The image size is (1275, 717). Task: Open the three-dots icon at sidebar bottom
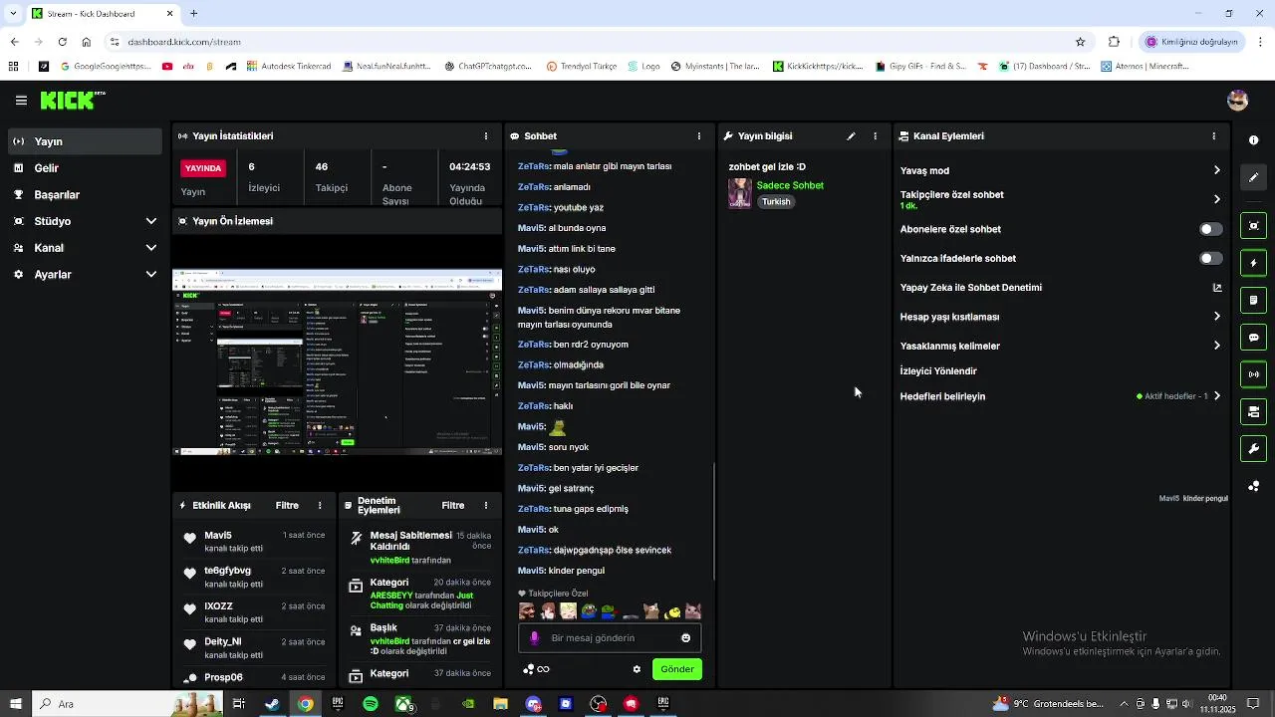[x=1254, y=486]
